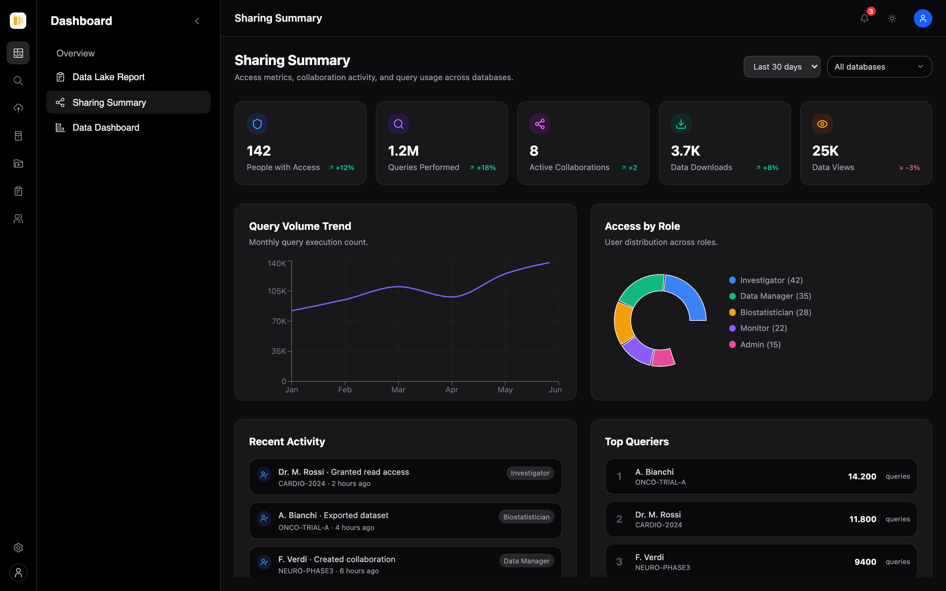Open Dr. M. Rossi top querier row
The height and width of the screenshot is (591, 946).
[x=761, y=519]
